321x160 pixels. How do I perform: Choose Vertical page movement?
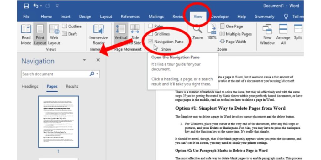(121, 35)
